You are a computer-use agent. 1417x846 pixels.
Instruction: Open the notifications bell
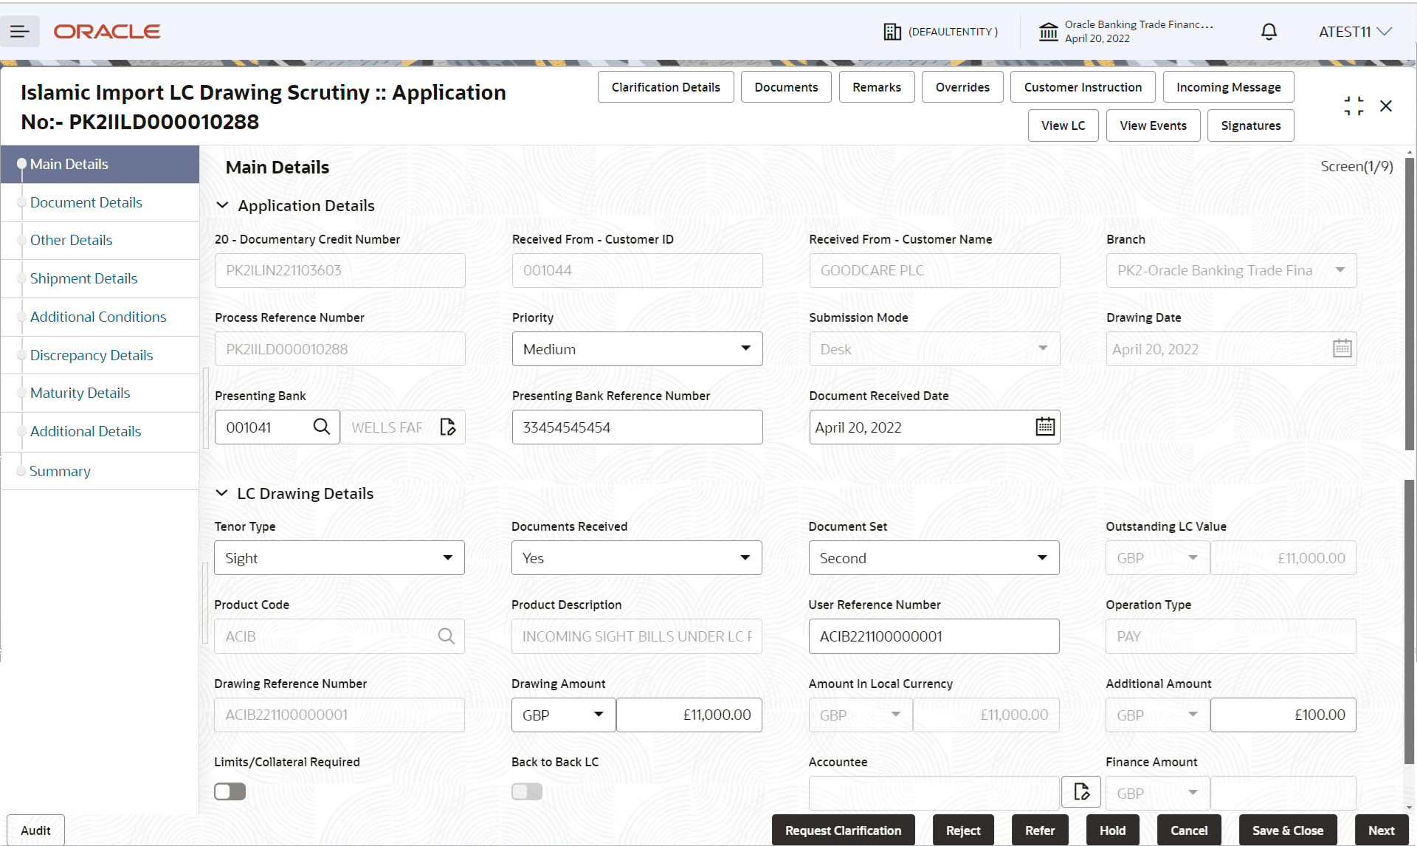tap(1268, 31)
